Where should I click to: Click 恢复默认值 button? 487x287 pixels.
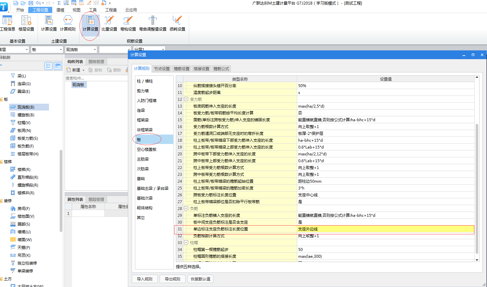[201, 279]
